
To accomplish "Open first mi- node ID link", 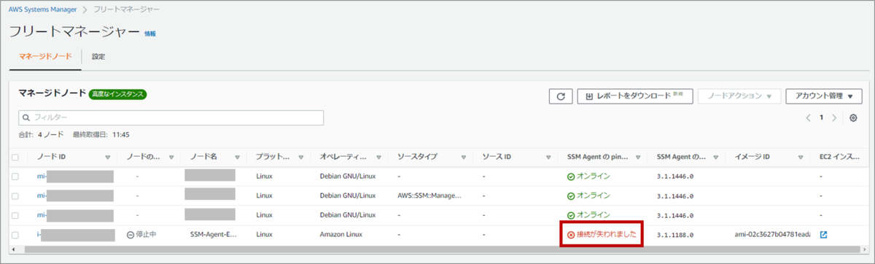I will (x=42, y=176).
